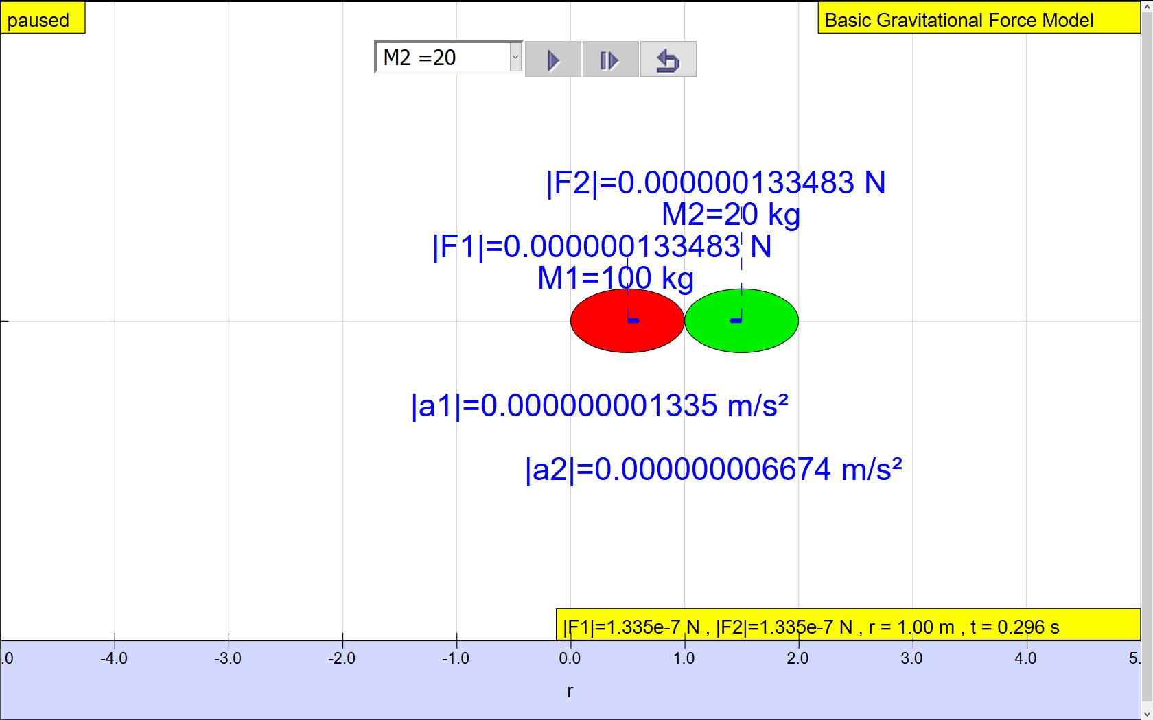Screen dimensions: 1153x720
Task: Click the |a2|=0.000000006674 m/s² label
Action: click(x=713, y=470)
